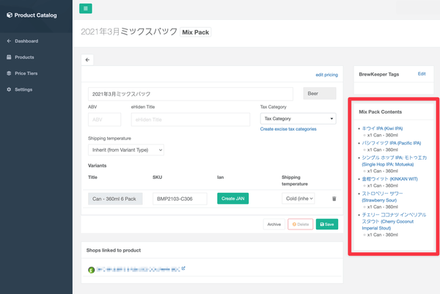Click the Shops linked to product heading
This screenshot has height=294, width=440.
114,250
